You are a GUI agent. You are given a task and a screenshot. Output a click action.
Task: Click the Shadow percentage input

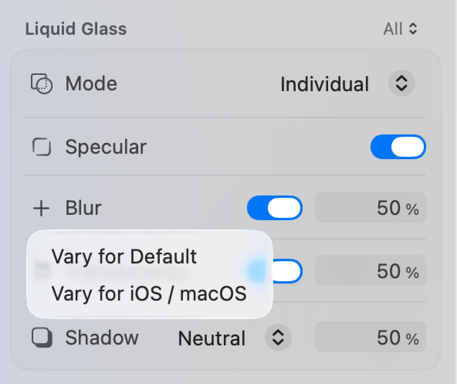370,338
